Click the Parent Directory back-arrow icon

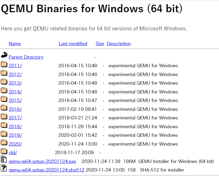(4, 55)
